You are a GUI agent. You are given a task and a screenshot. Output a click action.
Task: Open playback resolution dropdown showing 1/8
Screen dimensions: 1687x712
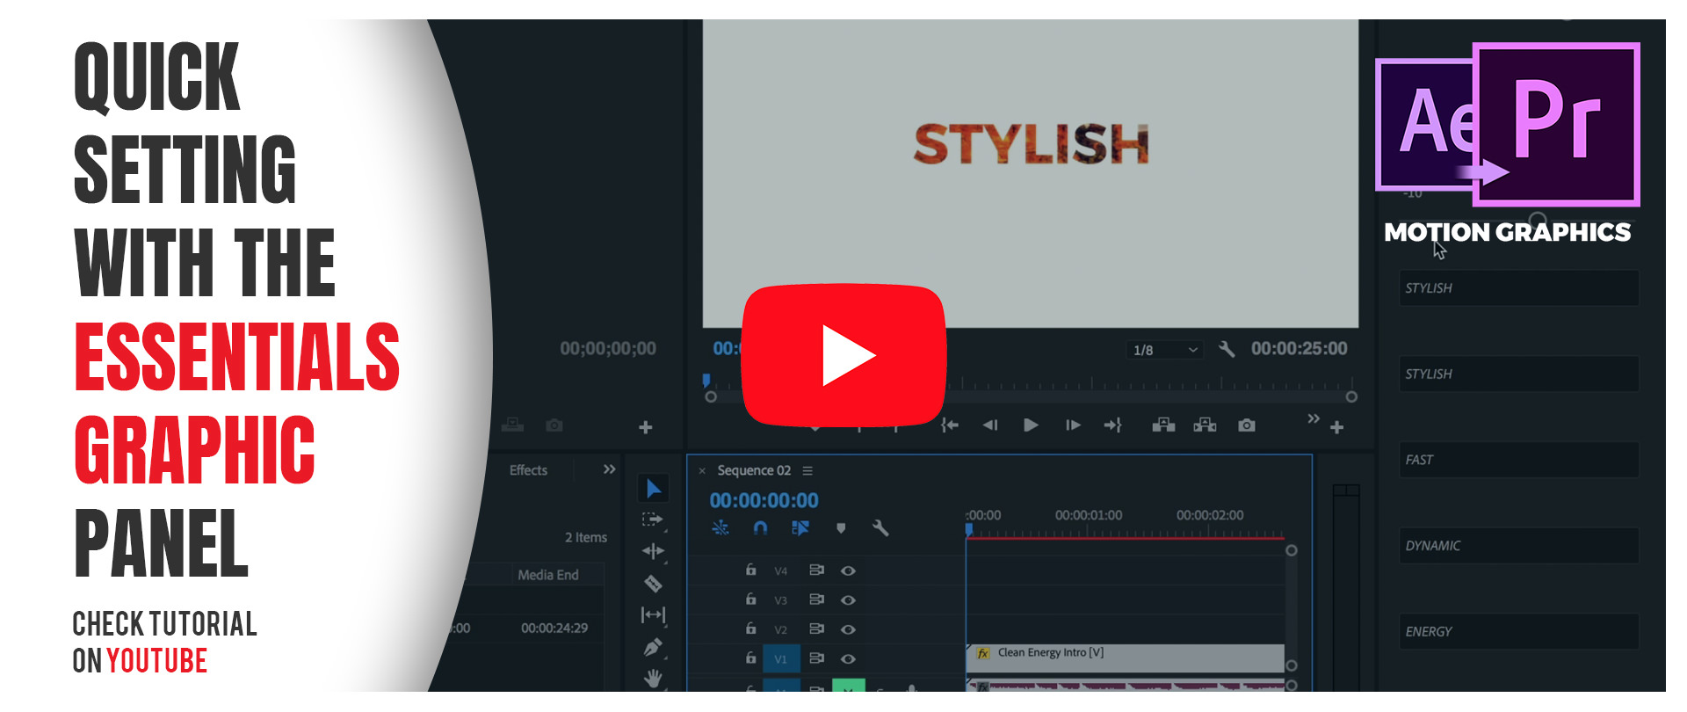point(1163,350)
